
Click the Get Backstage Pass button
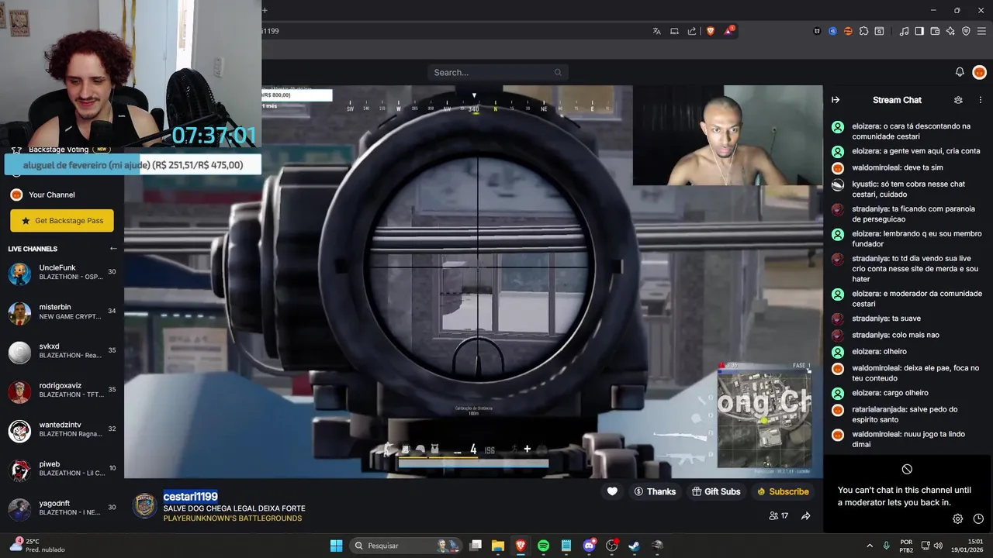(62, 221)
